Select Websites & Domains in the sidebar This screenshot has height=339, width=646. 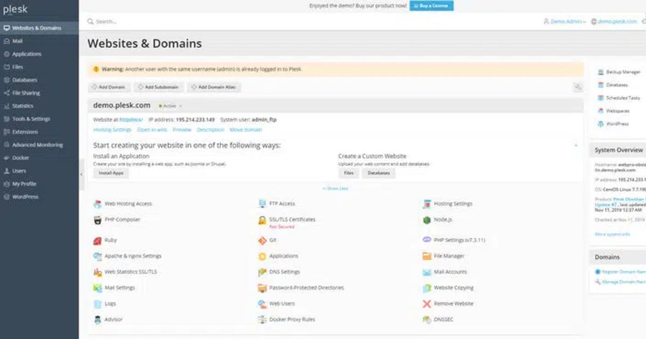pyautogui.click(x=39, y=28)
